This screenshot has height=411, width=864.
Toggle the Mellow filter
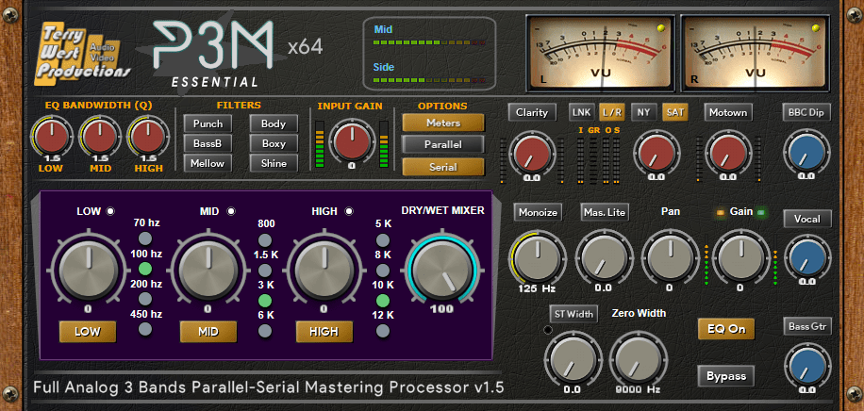208,163
